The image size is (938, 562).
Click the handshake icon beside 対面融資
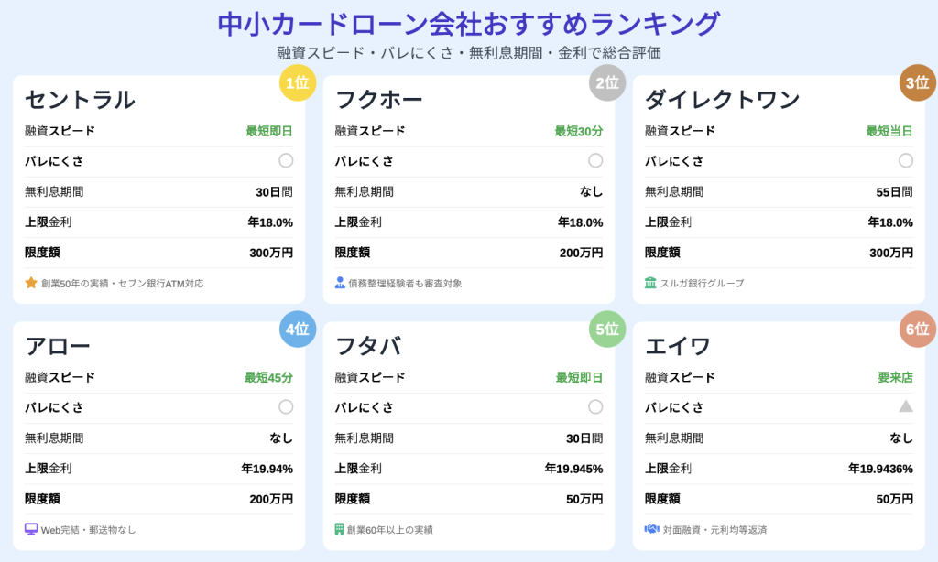point(651,529)
